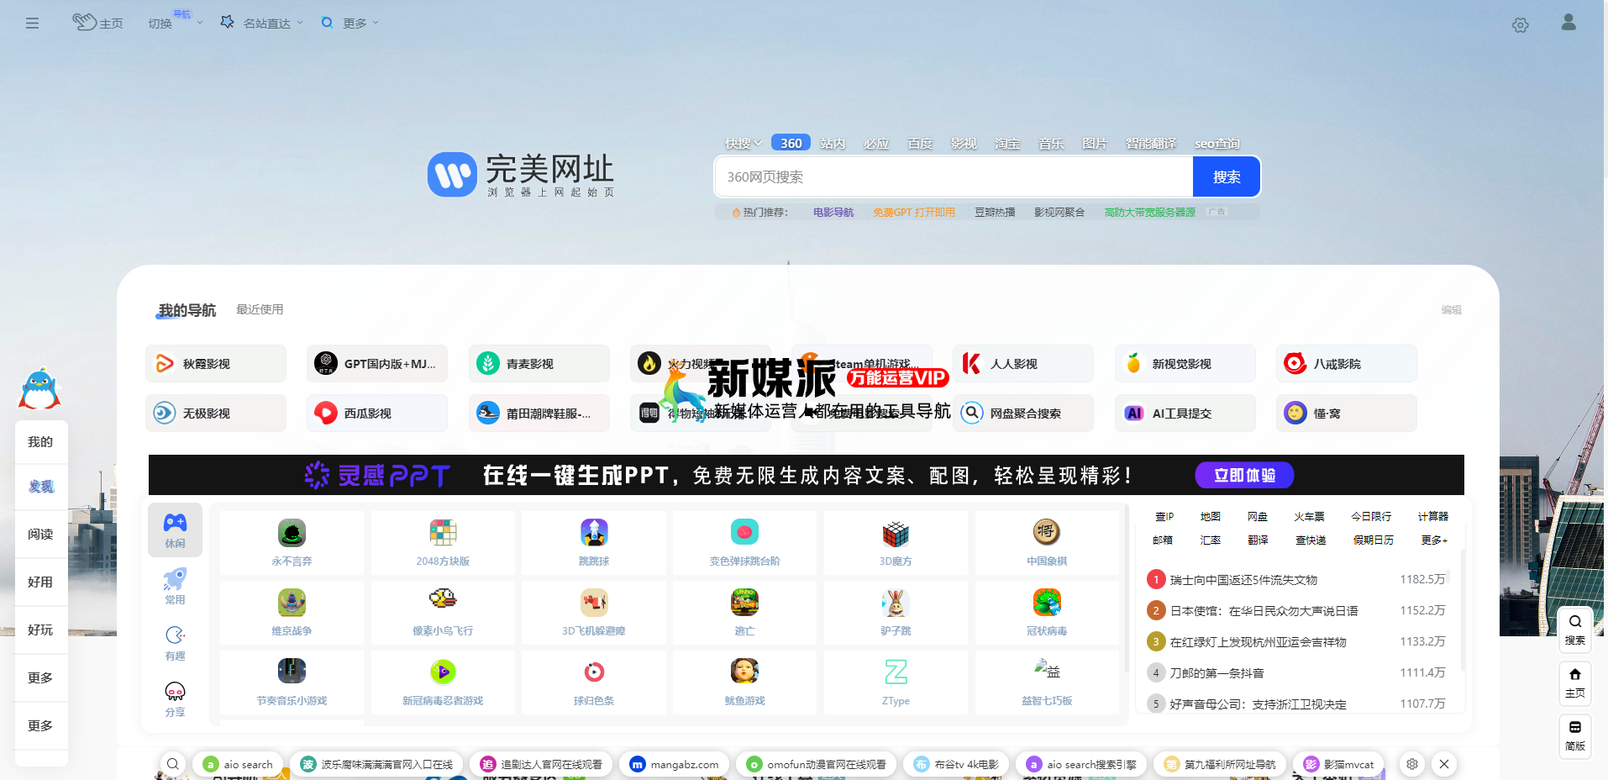Viewport: 1608px width, 780px height.
Task: Select 常用 category in side tabs
Action: (x=175, y=587)
